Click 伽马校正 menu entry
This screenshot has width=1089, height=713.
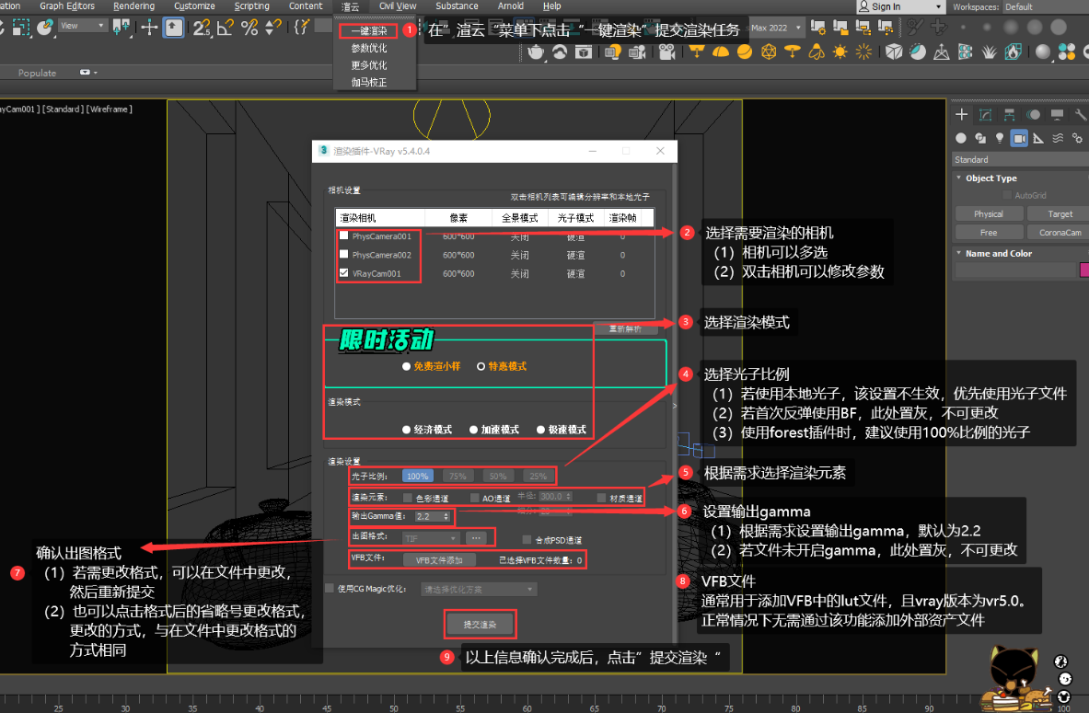click(369, 82)
